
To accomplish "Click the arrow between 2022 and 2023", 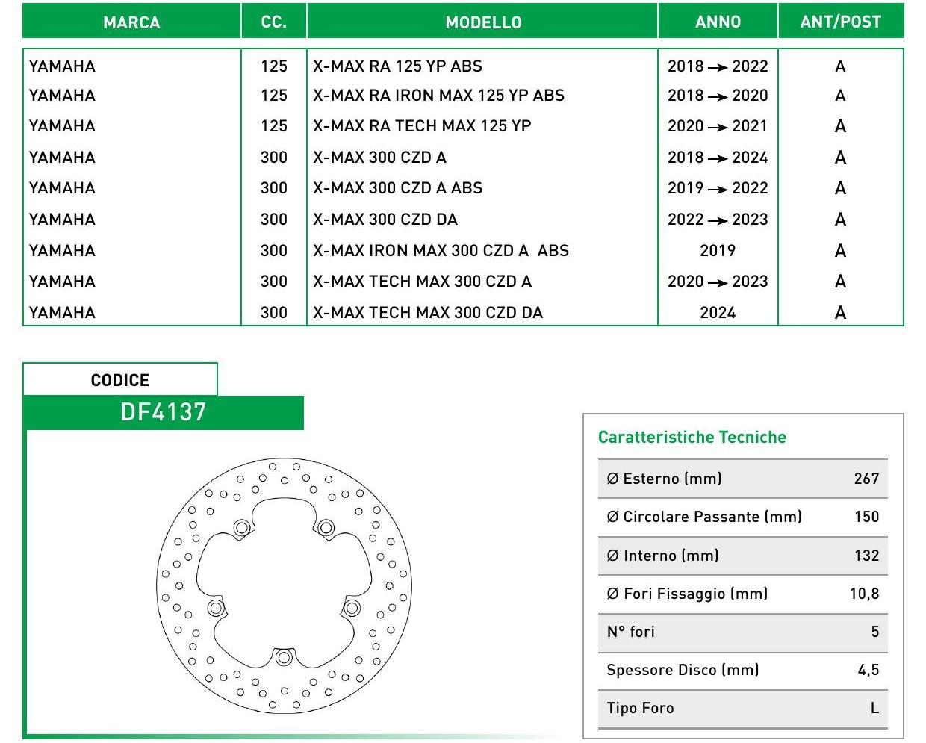I will [718, 220].
